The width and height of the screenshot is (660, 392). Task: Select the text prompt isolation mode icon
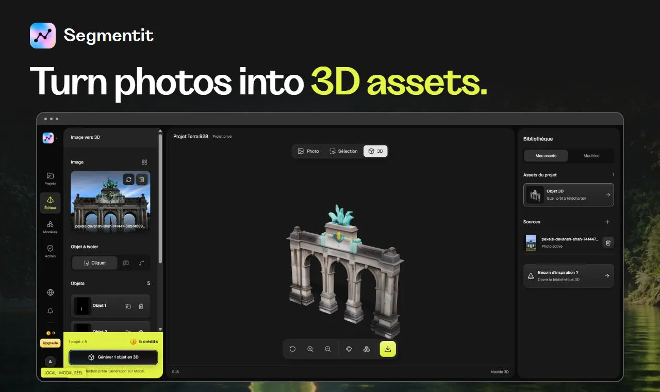[x=126, y=263]
